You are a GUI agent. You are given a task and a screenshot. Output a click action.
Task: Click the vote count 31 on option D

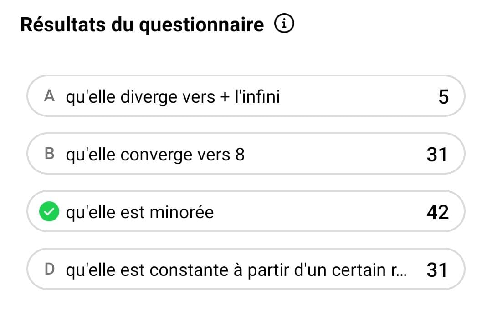point(437,270)
